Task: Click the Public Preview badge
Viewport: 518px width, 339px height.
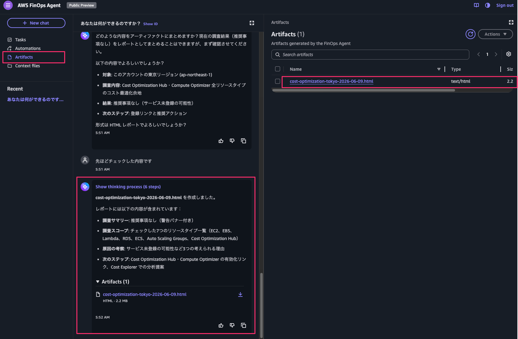Action: point(82,5)
